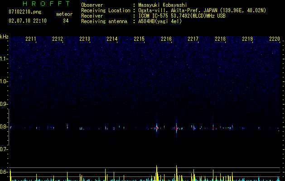Click the 2213 time axis label
This screenshot has width=285, height=181.
[x=85, y=39]
